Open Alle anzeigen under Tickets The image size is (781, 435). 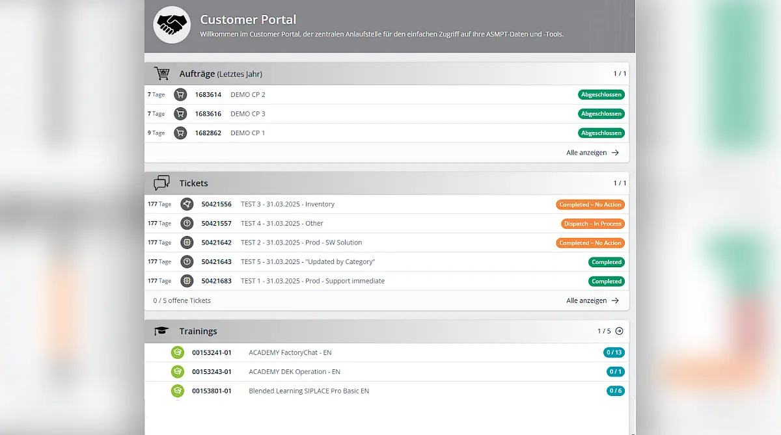pos(592,301)
